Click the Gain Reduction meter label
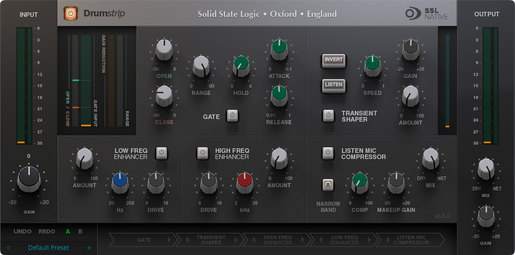The image size is (515, 255). tap(103, 54)
